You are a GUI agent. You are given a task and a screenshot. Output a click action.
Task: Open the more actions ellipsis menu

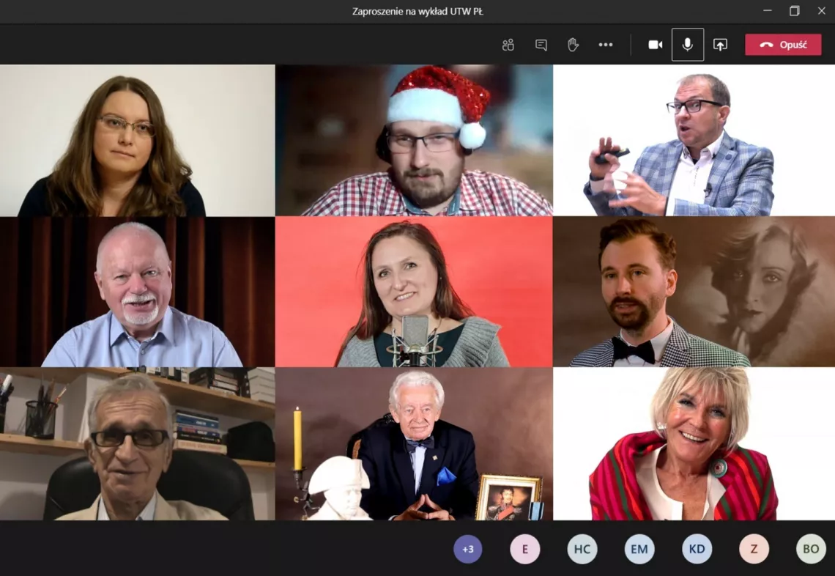click(605, 45)
